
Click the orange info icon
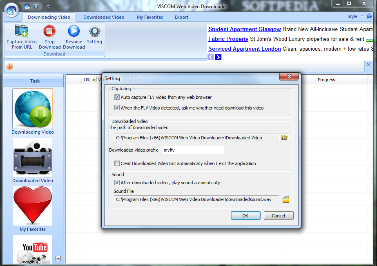pyautogui.click(x=9, y=67)
